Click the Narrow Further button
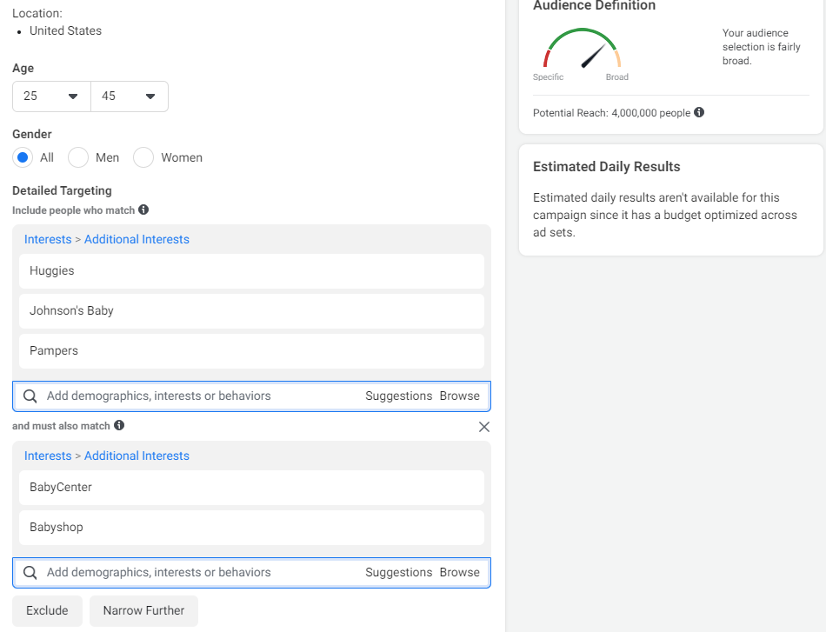Viewport: 826px width, 632px height. pyautogui.click(x=143, y=611)
